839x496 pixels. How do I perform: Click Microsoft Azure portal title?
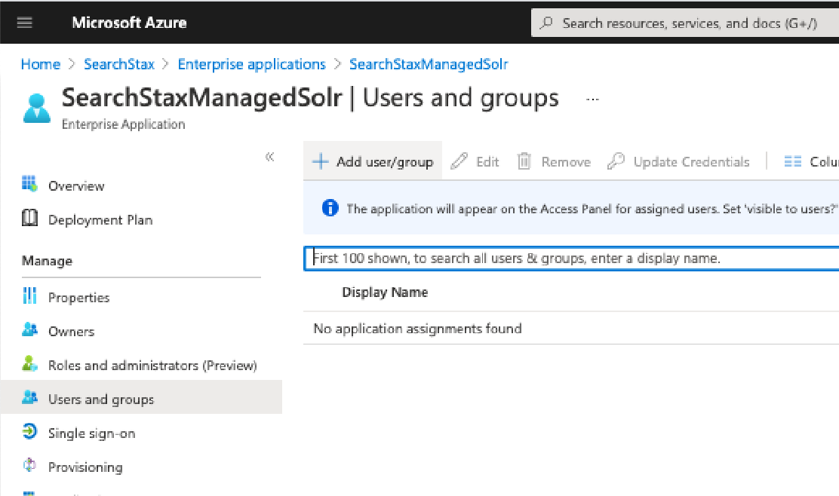point(129,23)
